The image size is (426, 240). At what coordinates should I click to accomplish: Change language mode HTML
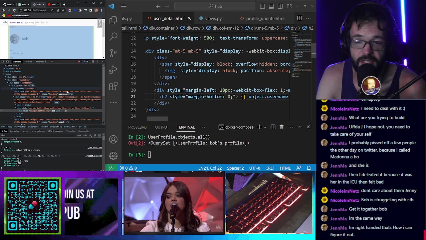tap(285, 168)
